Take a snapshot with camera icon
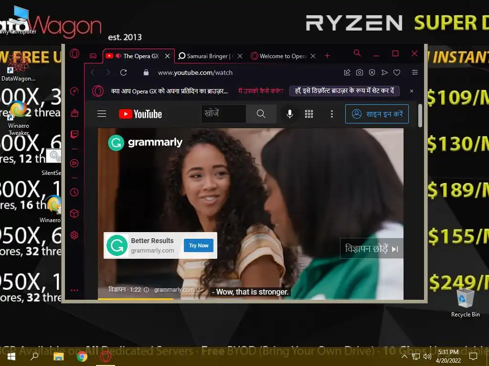Viewport: 489px width, 366px height. pyautogui.click(x=360, y=72)
